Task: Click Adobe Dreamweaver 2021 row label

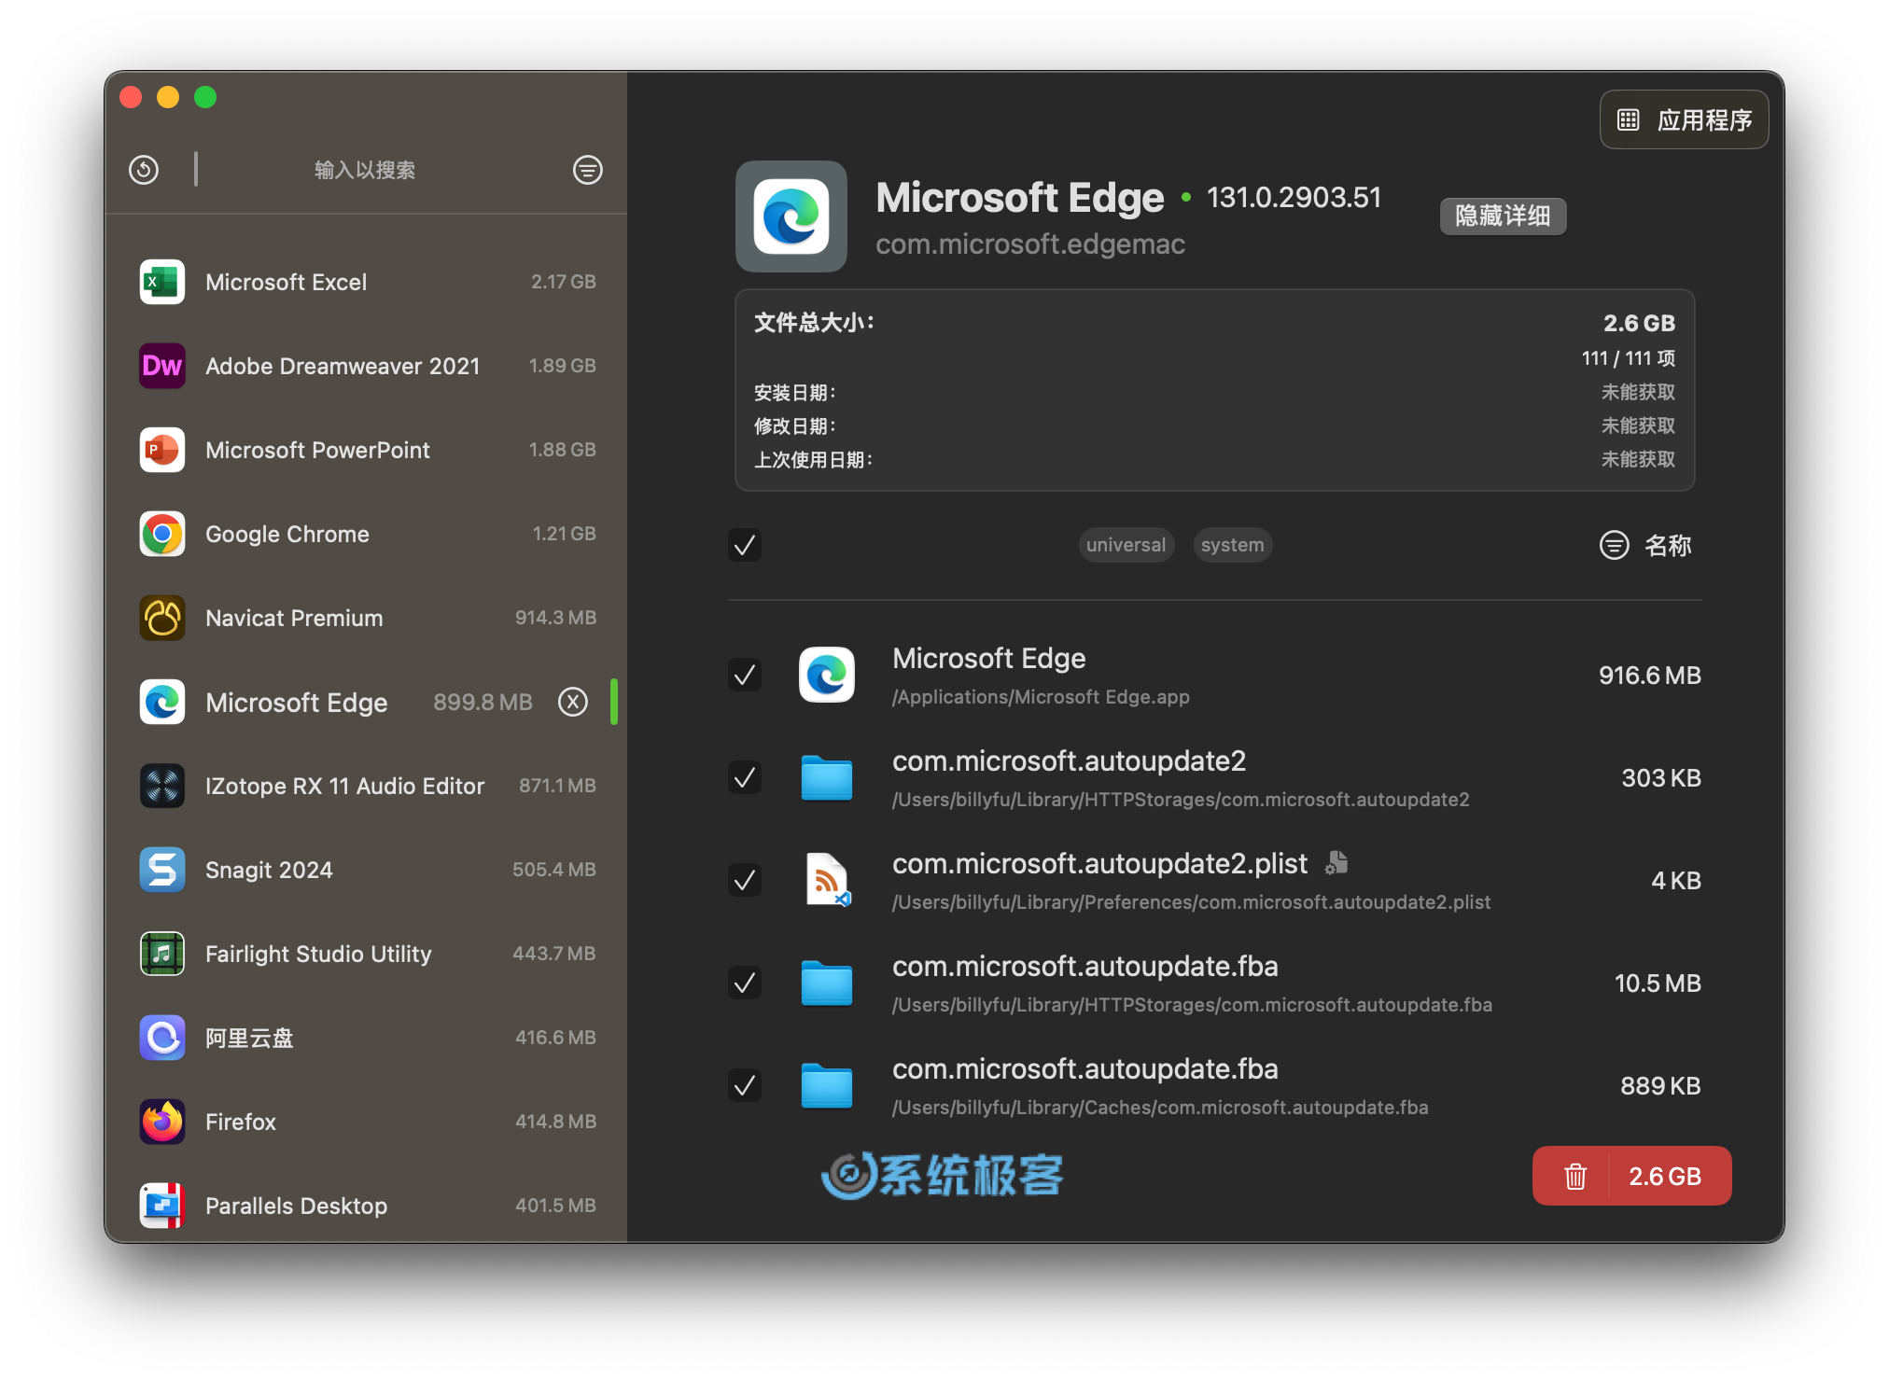Action: click(343, 366)
